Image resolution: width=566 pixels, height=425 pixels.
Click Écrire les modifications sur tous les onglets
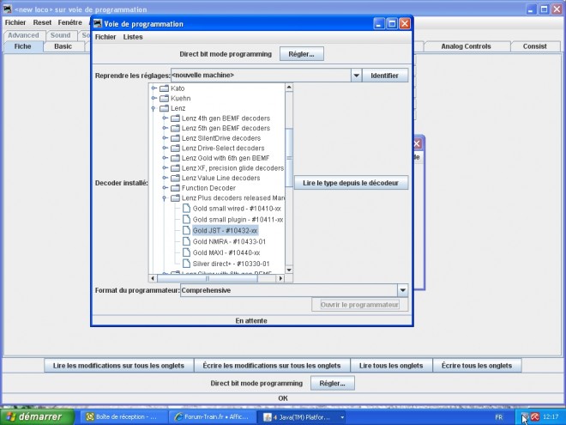272,366
